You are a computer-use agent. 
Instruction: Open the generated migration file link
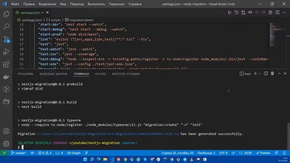pyautogui.click(x=108, y=134)
